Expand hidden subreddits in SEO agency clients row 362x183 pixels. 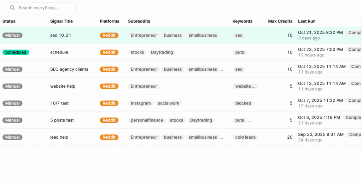click(223, 69)
